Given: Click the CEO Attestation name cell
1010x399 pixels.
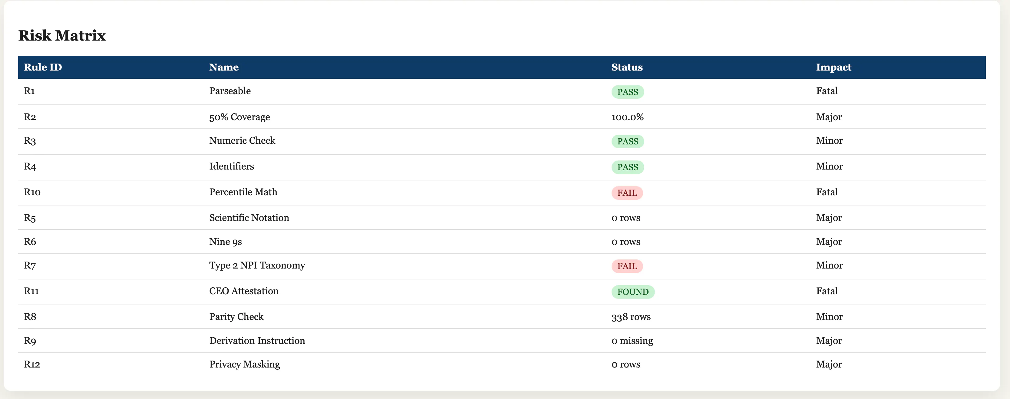Looking at the screenshot, I should [243, 291].
